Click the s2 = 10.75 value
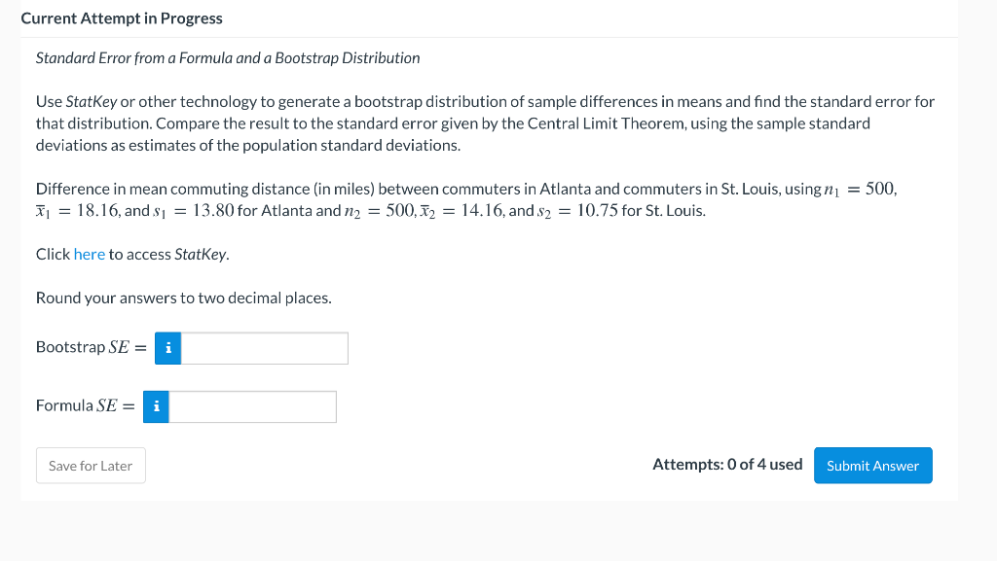Image resolution: width=997 pixels, height=561 pixels. pos(577,211)
